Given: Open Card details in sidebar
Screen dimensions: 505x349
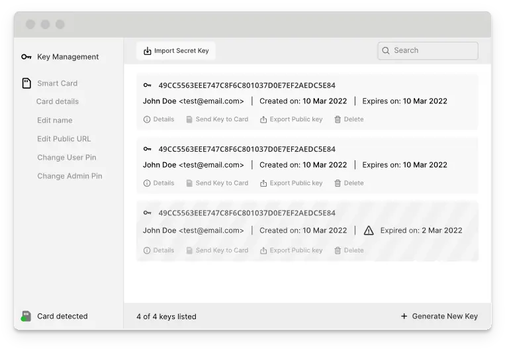Looking at the screenshot, I should [x=58, y=101].
